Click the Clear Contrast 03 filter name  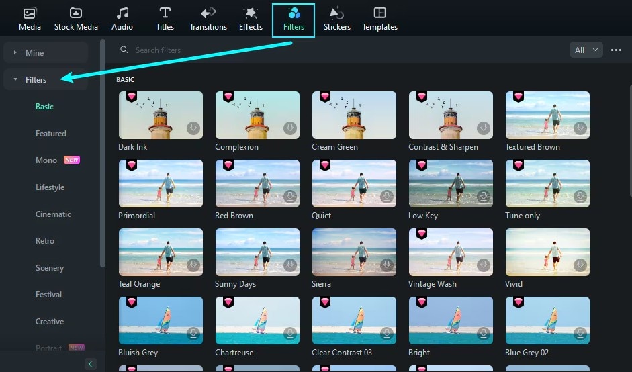(x=342, y=353)
